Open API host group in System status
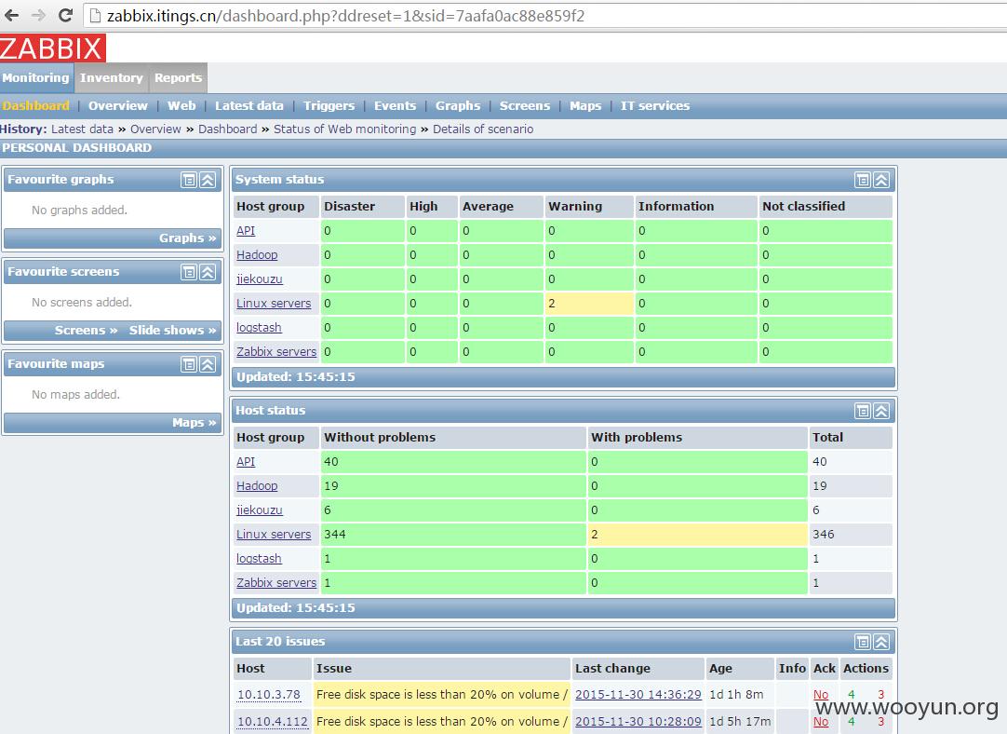 coord(246,231)
